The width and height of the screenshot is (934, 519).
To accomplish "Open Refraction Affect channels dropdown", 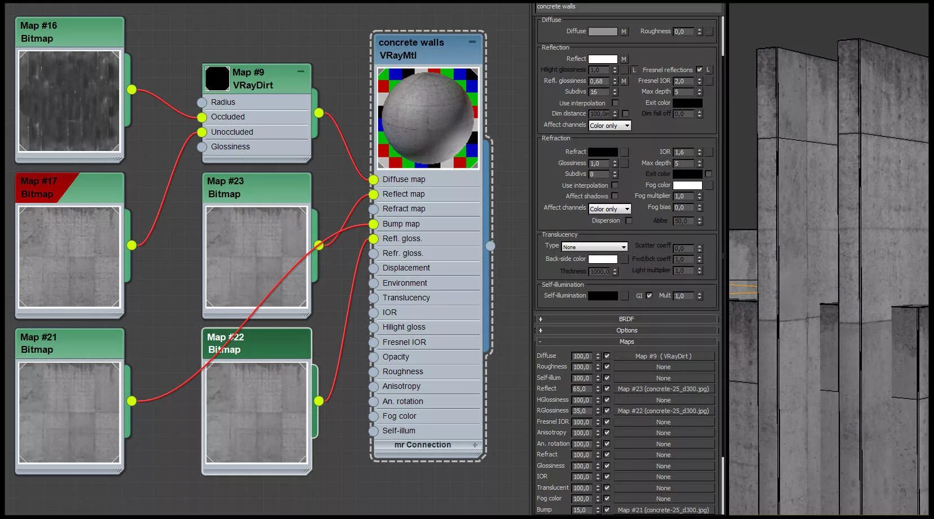I will (x=609, y=209).
